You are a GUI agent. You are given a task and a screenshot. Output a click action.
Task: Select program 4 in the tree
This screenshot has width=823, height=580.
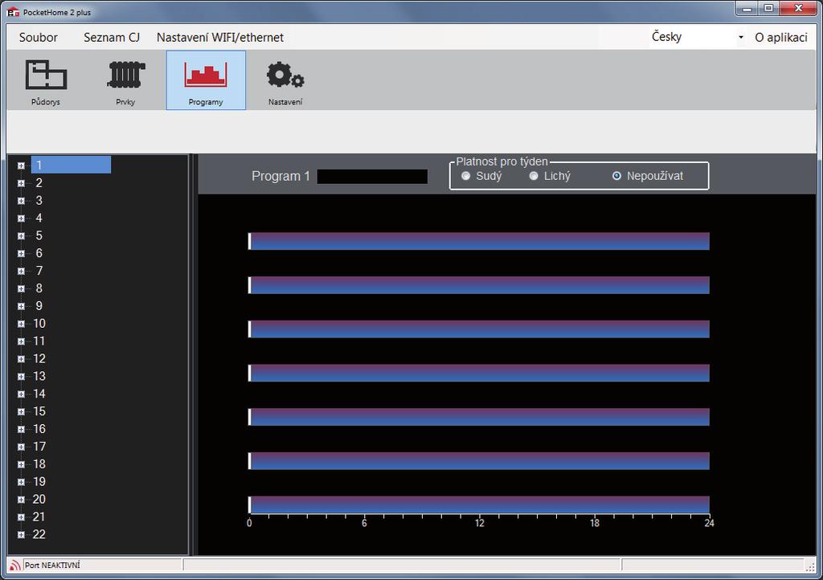coord(39,219)
